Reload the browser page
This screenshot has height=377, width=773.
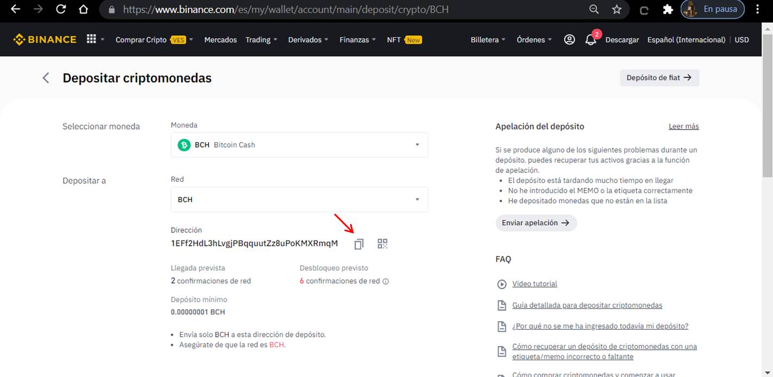61,9
